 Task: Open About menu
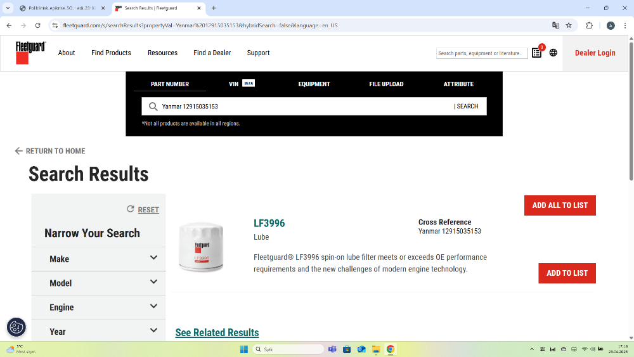pyautogui.click(x=67, y=53)
